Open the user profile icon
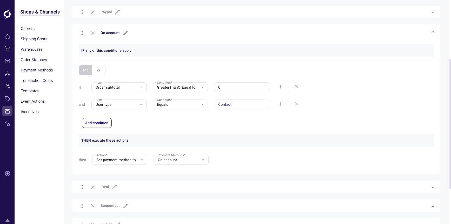Image resolution: width=451 pixels, height=224 pixels. (8, 220)
